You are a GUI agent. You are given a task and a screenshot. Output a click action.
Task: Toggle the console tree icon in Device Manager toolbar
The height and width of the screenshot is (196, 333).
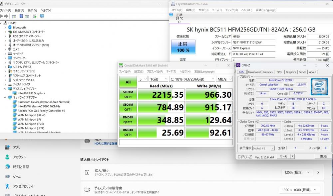14,16
